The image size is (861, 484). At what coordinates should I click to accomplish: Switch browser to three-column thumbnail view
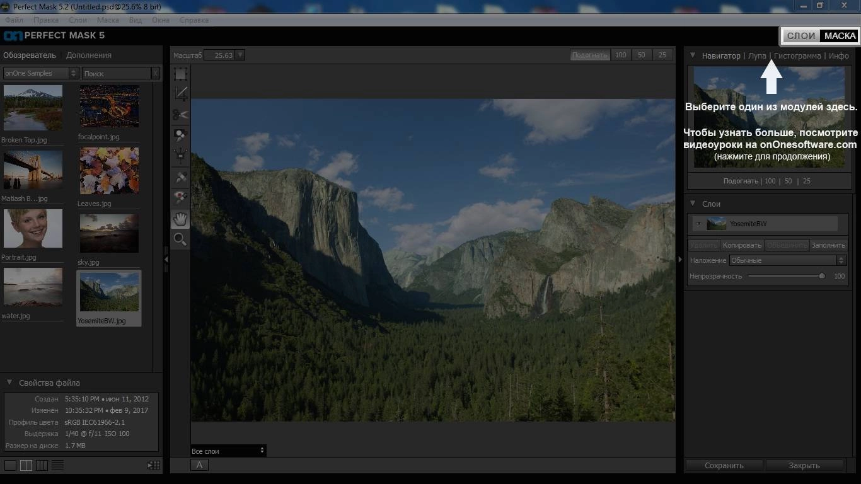pos(42,466)
